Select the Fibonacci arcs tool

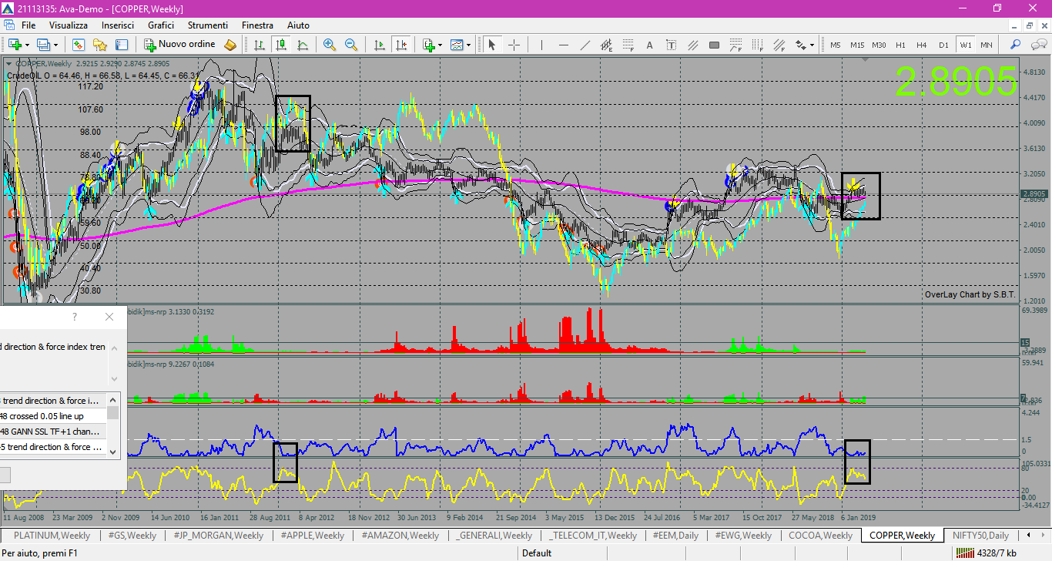(x=736, y=45)
